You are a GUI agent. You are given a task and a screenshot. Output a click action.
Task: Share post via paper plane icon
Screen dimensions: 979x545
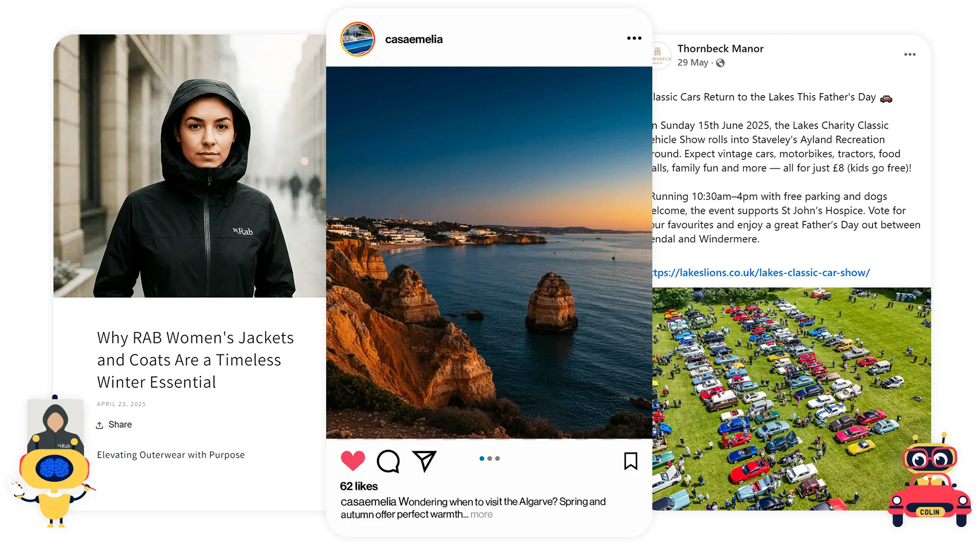click(x=424, y=461)
